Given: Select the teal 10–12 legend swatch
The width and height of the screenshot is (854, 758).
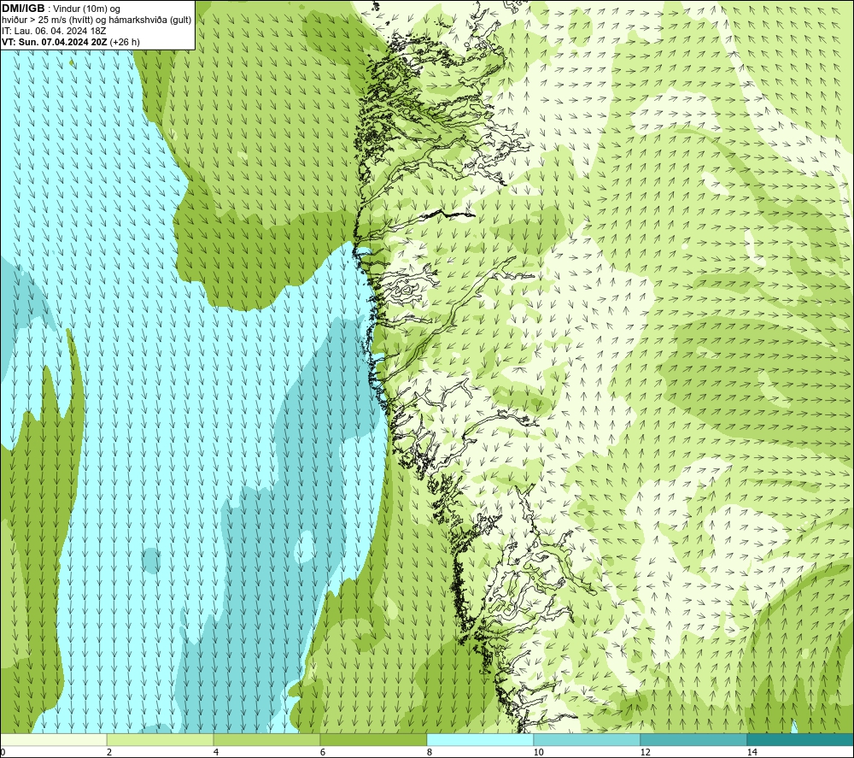Looking at the screenshot, I should pos(588,739).
